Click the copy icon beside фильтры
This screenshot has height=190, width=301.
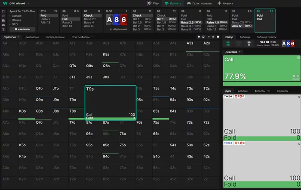point(268,91)
